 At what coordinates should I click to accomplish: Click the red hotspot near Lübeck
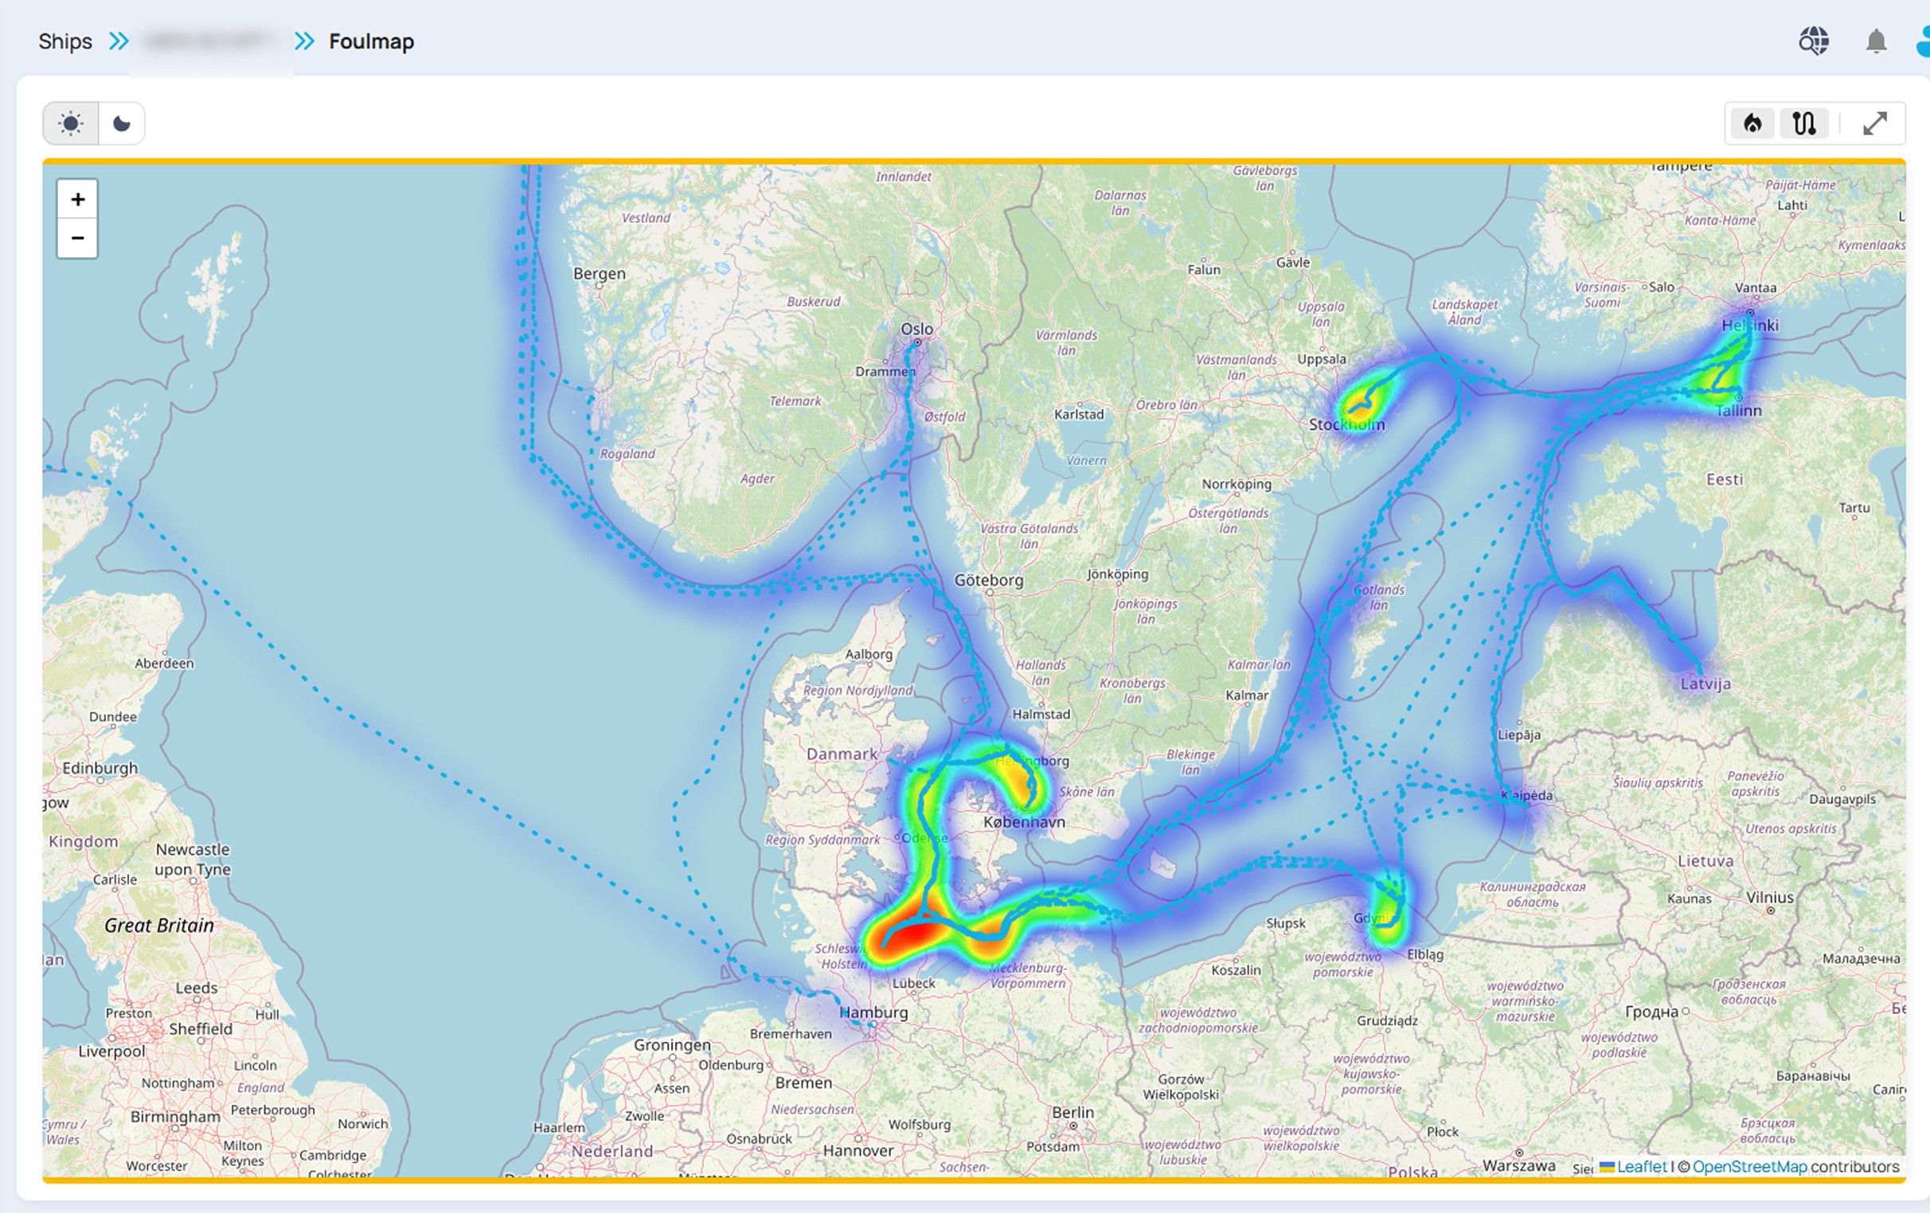[912, 934]
